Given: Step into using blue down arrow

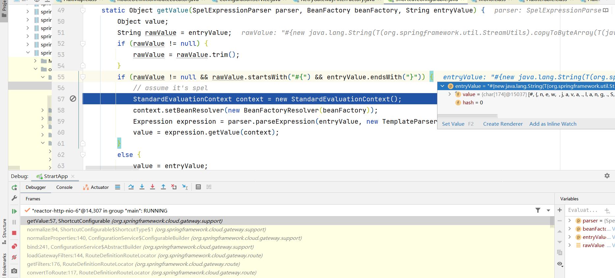Looking at the screenshot, I should click(x=142, y=187).
